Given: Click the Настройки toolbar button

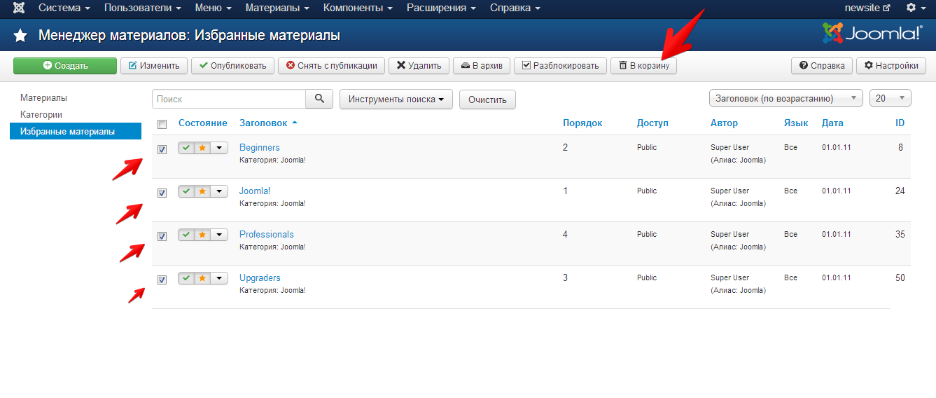Looking at the screenshot, I should point(891,66).
